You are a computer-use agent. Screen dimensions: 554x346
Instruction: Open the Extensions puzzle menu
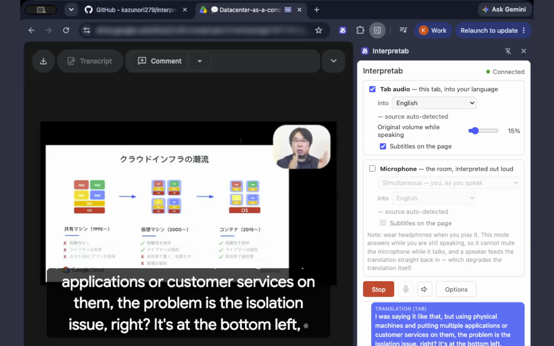coord(360,30)
